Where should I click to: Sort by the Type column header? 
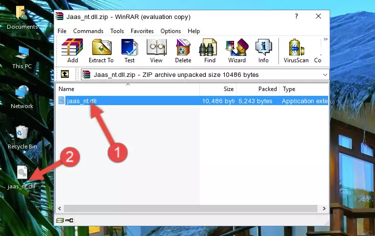point(304,89)
